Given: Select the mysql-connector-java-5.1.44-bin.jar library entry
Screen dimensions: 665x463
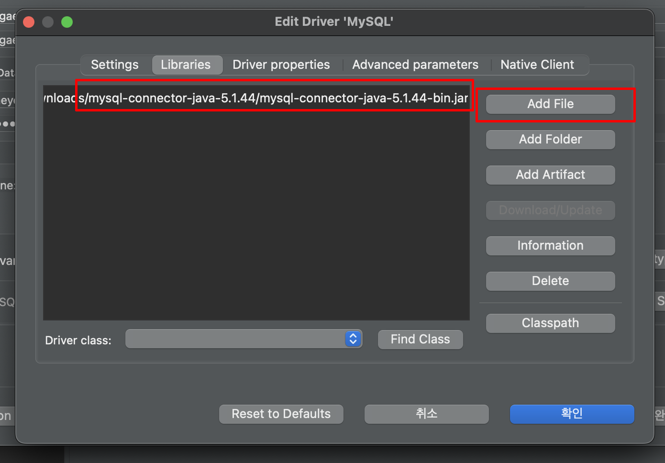Looking at the screenshot, I should pyautogui.click(x=256, y=98).
